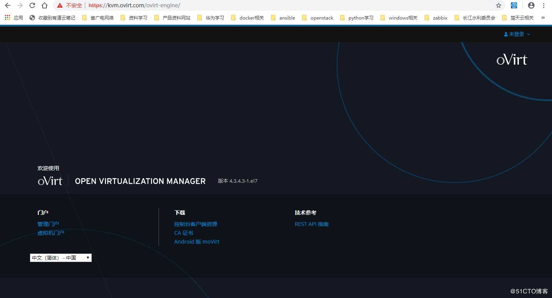Open the REST API 指南 link

(312, 224)
